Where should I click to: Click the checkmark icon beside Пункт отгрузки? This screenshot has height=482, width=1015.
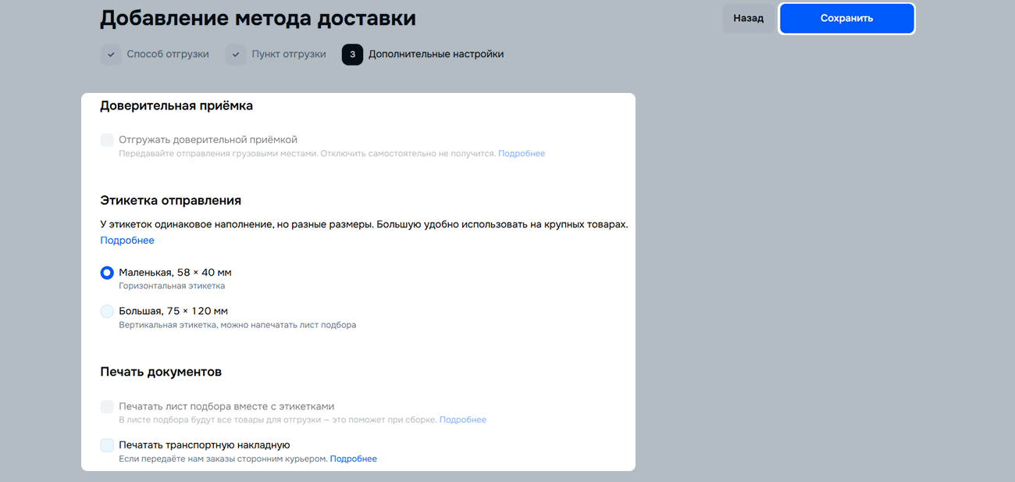pos(236,55)
